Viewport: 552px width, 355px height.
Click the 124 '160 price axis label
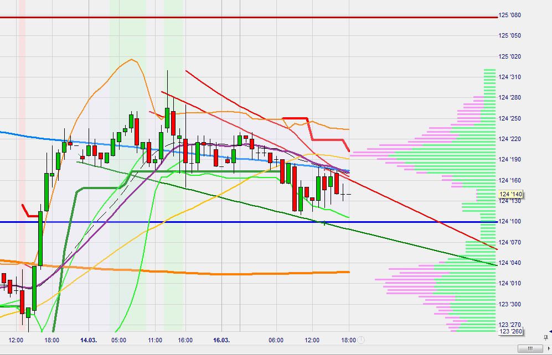(x=509, y=180)
